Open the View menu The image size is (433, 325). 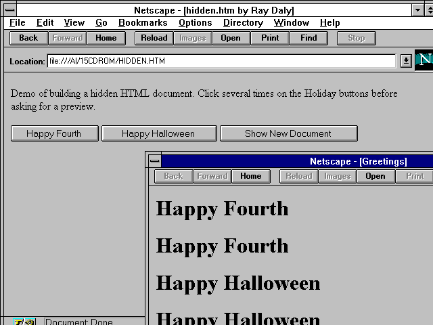pyautogui.click(x=74, y=22)
